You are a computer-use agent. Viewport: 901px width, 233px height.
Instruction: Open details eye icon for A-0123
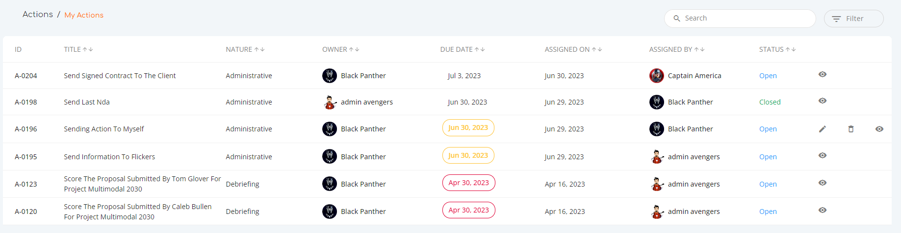(823, 183)
